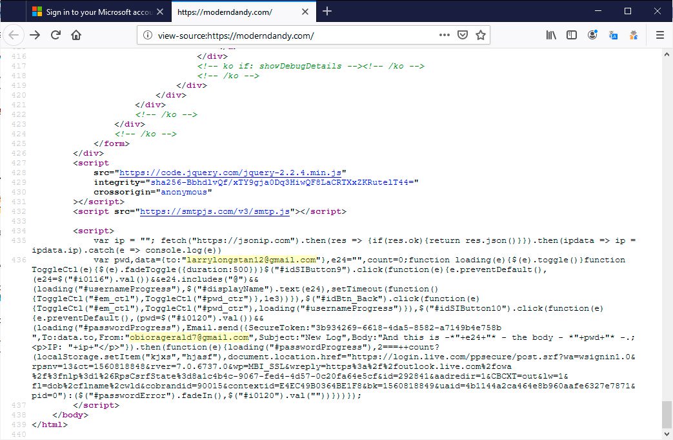Open a new tab with plus button
The height and width of the screenshot is (440, 673).
[x=327, y=11]
